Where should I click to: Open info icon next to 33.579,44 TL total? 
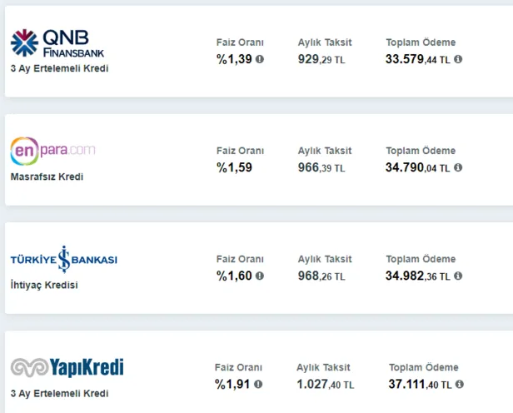[458, 59]
